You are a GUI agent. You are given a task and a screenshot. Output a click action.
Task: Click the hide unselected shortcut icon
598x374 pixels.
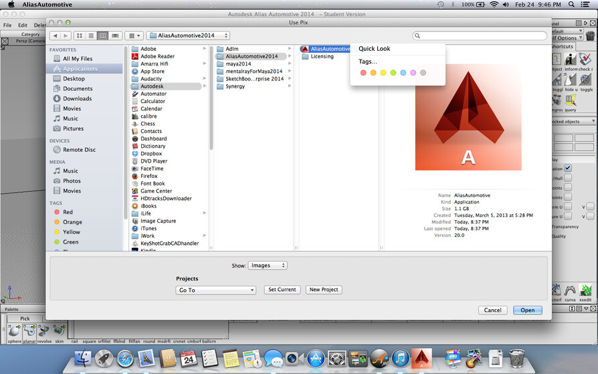[571, 80]
